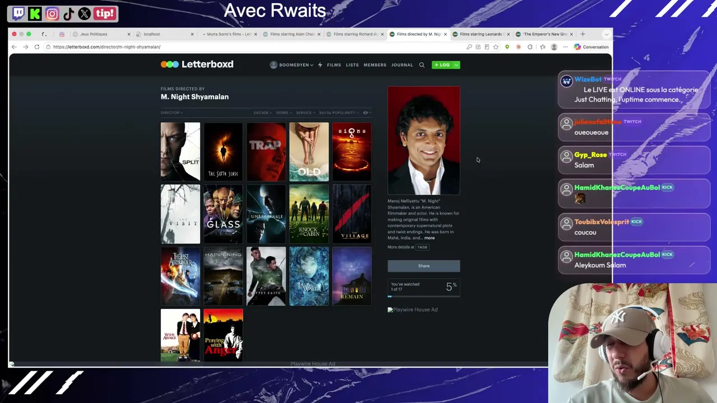This screenshot has width=717, height=403.
Task: Open The Visit film poster
Action: [x=180, y=214]
